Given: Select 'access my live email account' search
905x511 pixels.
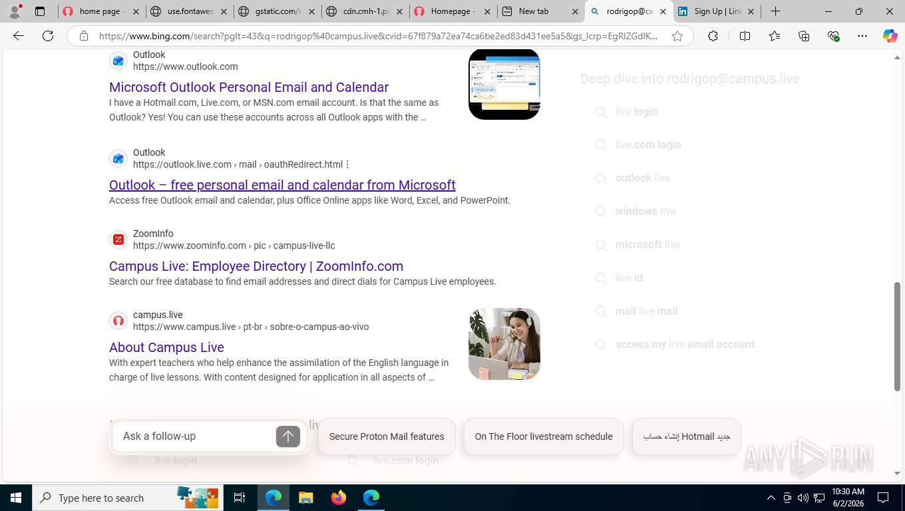Looking at the screenshot, I should pos(685,345).
